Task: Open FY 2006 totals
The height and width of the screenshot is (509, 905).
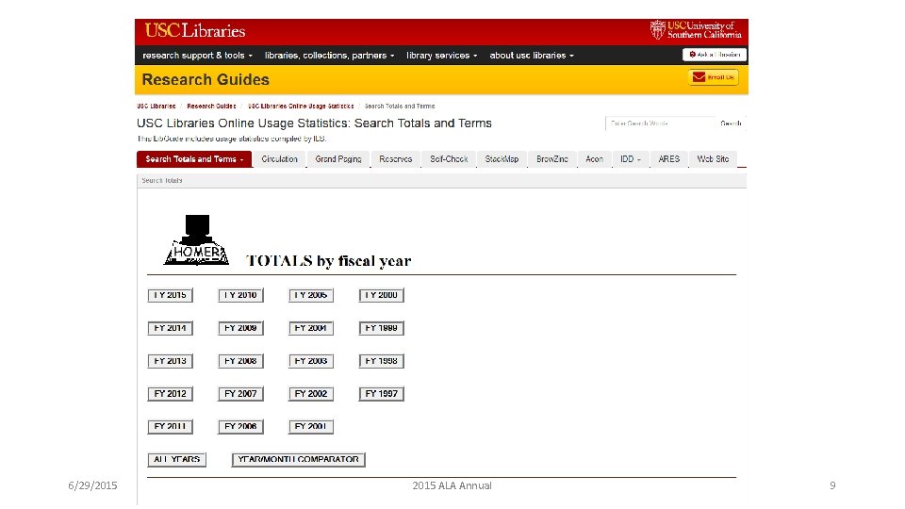Action: coord(240,427)
